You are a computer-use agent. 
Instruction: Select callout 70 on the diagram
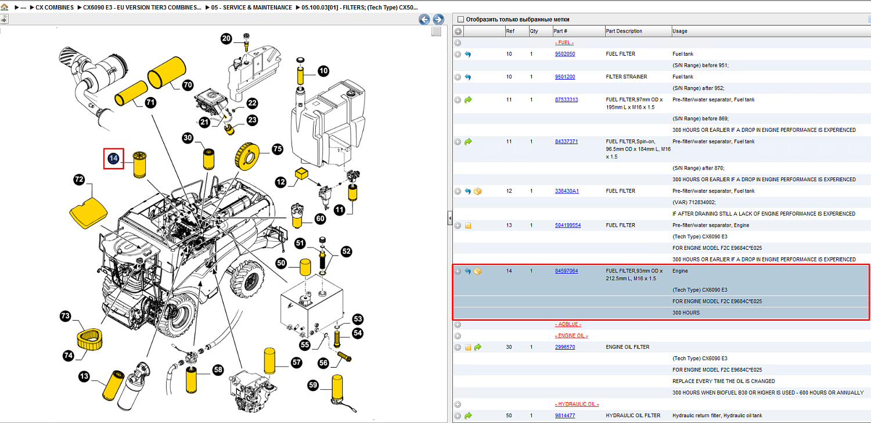coord(188,85)
